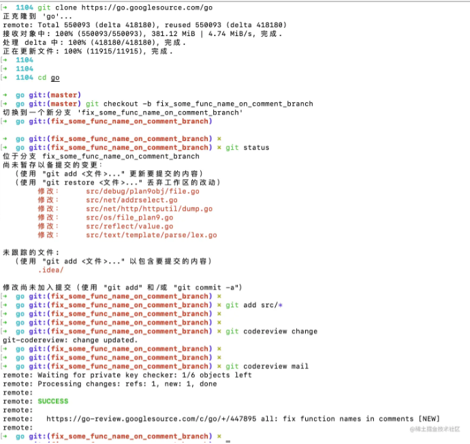This screenshot has height=444, width=470.
Task: Select file path src/debug/plan9obj/file.go
Action: point(142,191)
